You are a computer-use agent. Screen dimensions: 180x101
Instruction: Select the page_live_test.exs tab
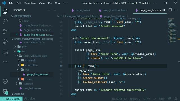coord(150,10)
